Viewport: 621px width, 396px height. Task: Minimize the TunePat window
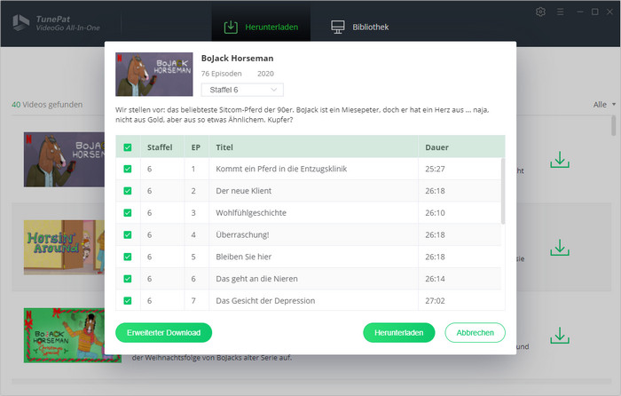[580, 12]
